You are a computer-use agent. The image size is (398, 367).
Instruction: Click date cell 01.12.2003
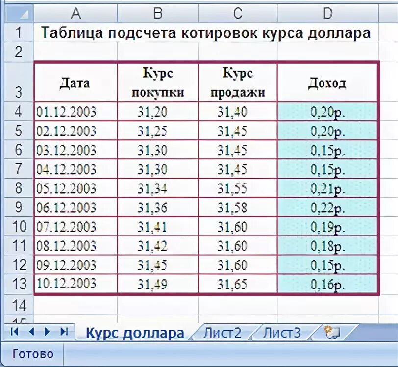point(75,111)
